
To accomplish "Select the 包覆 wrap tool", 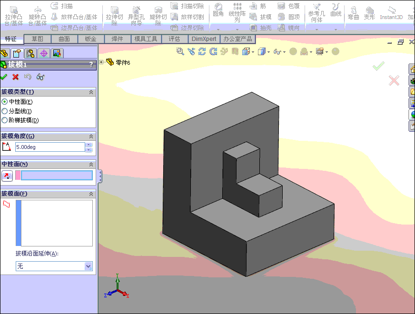I will pyautogui.click(x=289, y=6).
